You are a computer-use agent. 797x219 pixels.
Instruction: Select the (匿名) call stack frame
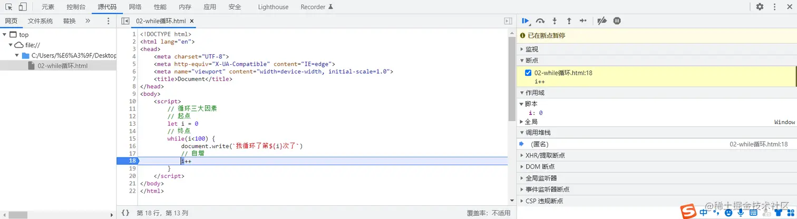(656, 144)
